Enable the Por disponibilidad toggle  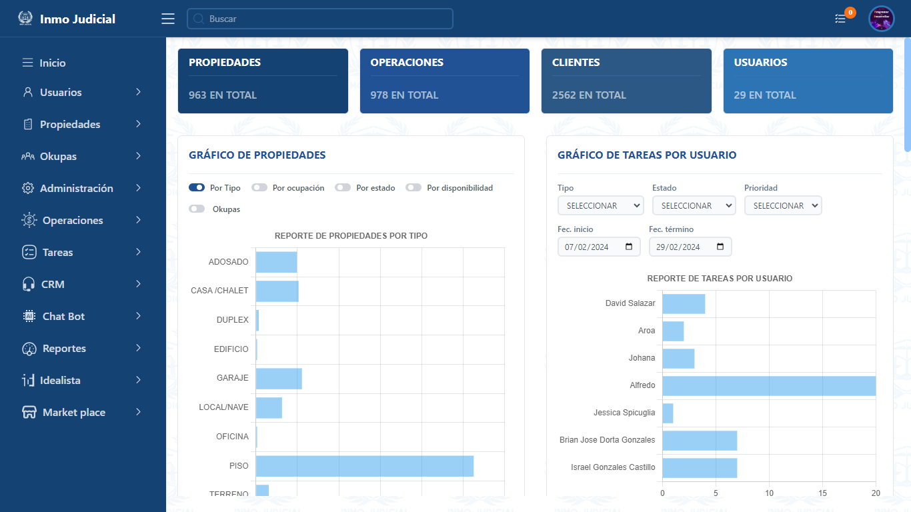click(413, 188)
